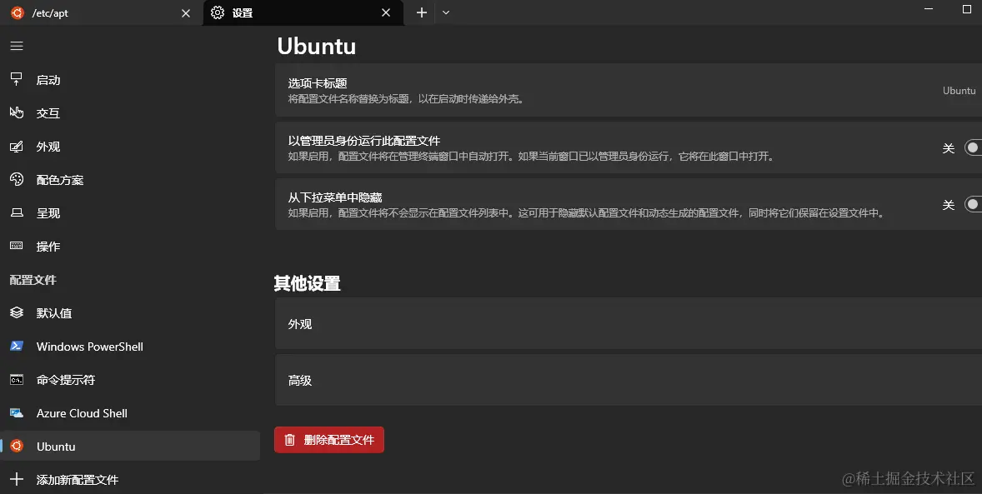Open 配色方案 settings page

pyautogui.click(x=130, y=180)
